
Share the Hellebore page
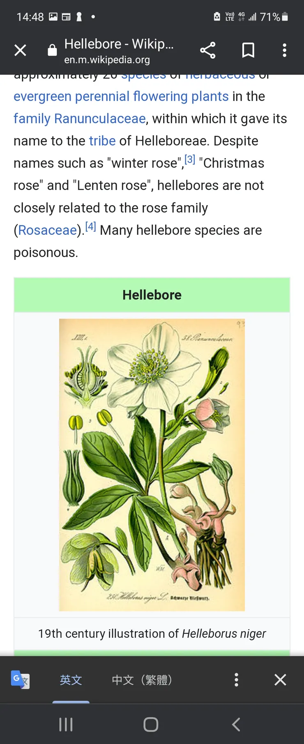click(x=207, y=50)
